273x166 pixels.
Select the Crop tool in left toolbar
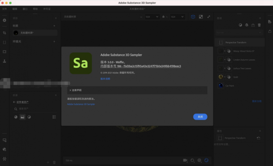5,33
